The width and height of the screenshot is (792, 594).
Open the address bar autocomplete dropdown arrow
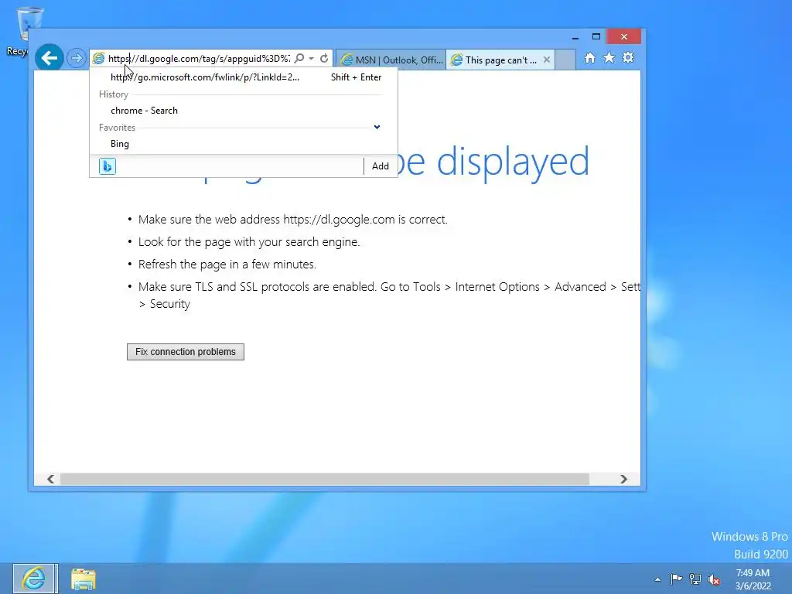(x=311, y=59)
